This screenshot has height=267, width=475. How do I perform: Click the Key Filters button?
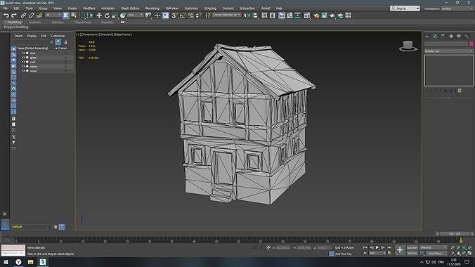click(x=436, y=254)
